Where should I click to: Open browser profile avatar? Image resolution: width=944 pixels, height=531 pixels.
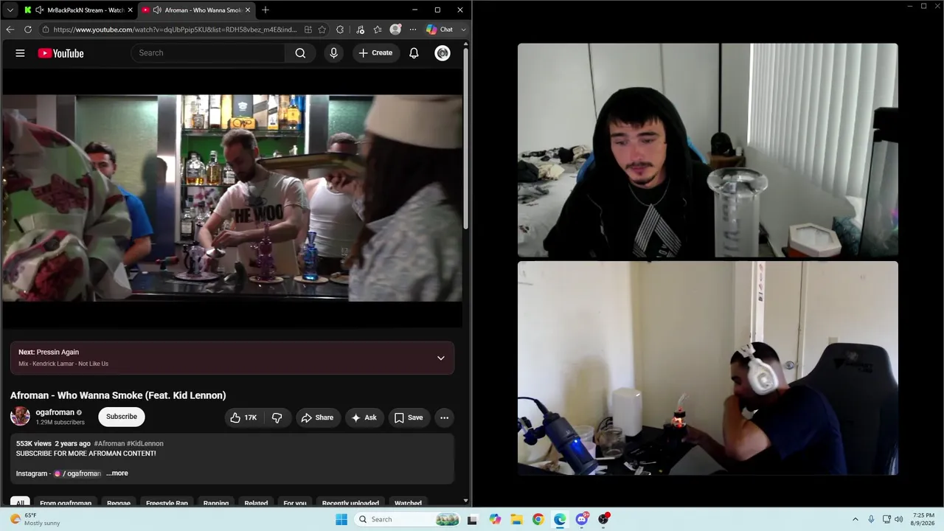pos(395,29)
